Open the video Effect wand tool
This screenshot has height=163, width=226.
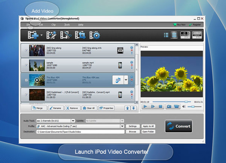pos(51,35)
